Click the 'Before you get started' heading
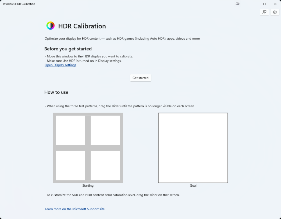281x219 pixels. click(68, 49)
